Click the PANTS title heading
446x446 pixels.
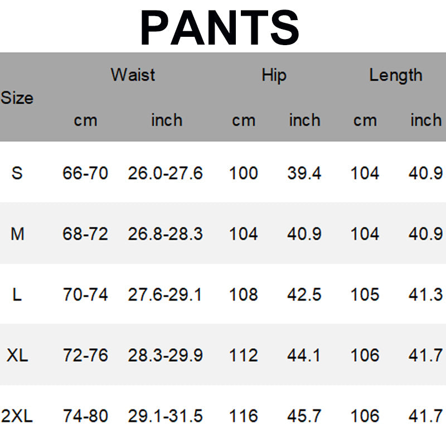coord(220,27)
